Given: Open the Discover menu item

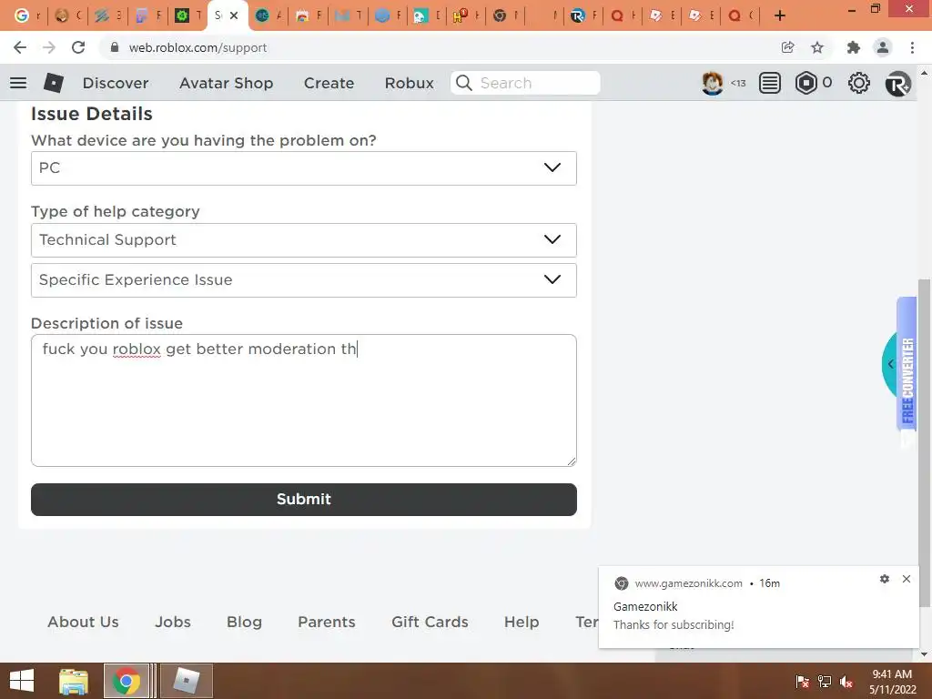Looking at the screenshot, I should pyautogui.click(x=116, y=83).
